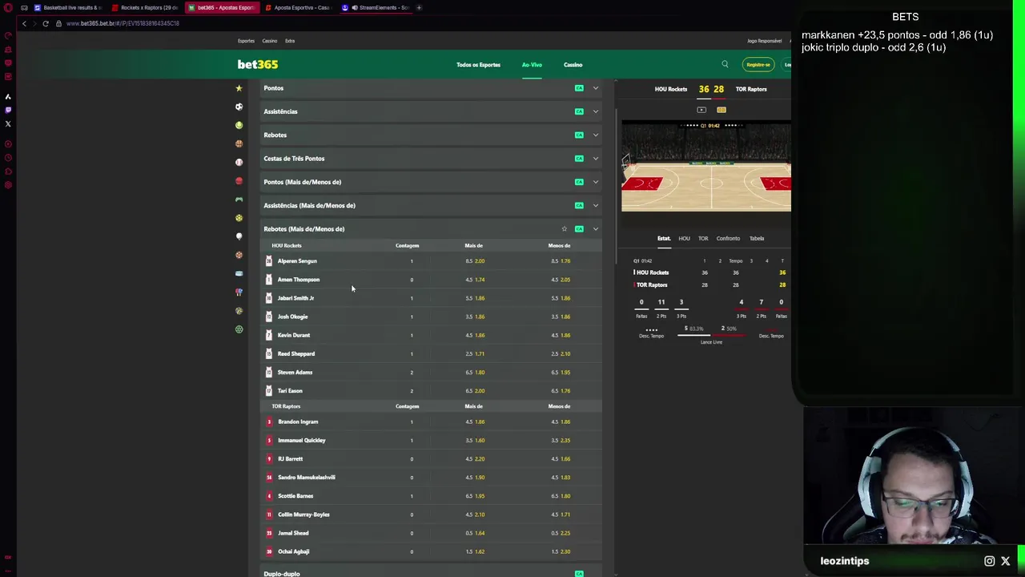Switch to Basketball live results browser tab
This screenshot has height=577, width=1025.
(x=67, y=7)
